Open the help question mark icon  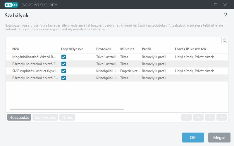point(226,15)
